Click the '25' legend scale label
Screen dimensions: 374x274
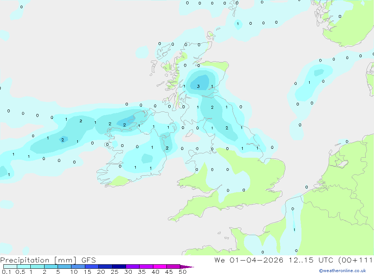[x=114, y=272]
